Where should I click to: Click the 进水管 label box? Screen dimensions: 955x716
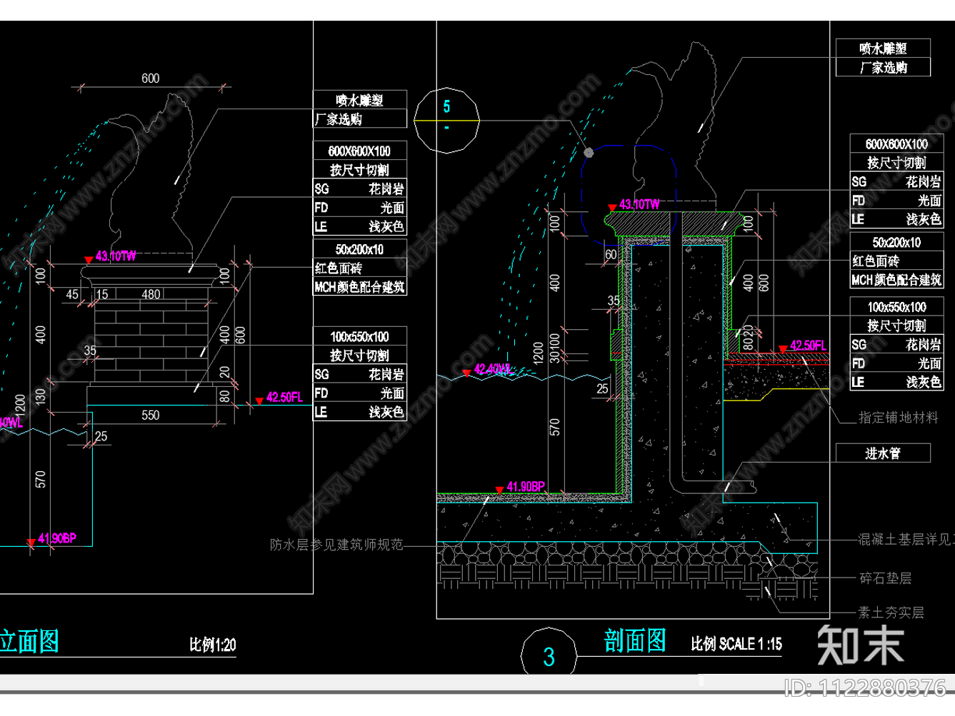point(883,453)
